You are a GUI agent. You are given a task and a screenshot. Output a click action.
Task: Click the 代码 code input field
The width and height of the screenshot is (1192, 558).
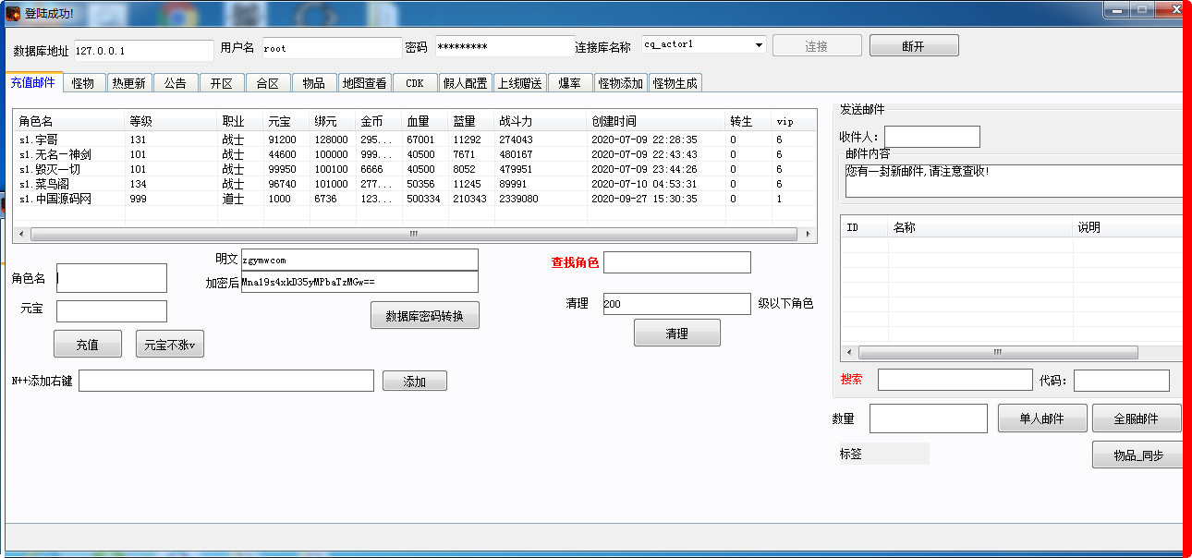(1122, 380)
